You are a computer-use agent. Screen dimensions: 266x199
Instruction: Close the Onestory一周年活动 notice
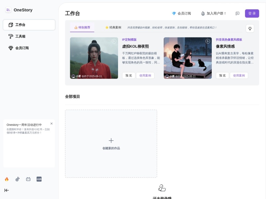[x=52, y=123]
